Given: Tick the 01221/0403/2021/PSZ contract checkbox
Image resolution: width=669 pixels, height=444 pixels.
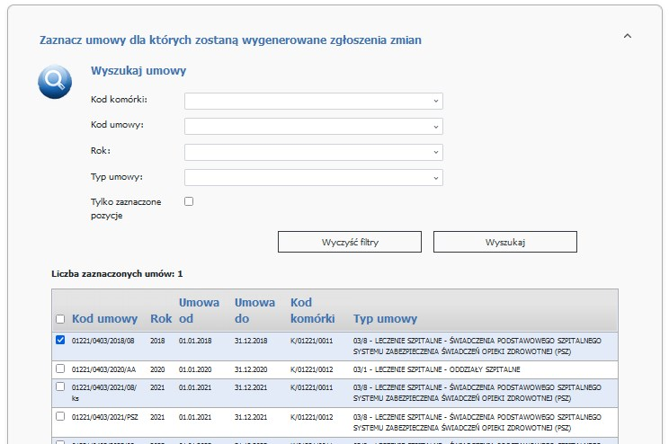Looking at the screenshot, I should point(60,416).
